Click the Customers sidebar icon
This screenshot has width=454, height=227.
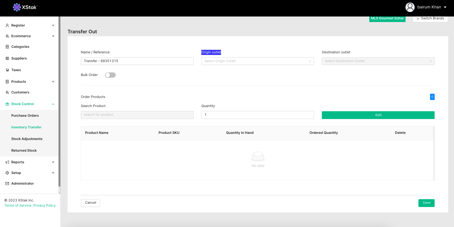click(x=7, y=92)
